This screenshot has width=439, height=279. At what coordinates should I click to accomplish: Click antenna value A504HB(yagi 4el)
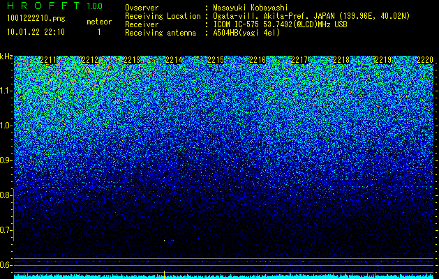tap(246, 33)
